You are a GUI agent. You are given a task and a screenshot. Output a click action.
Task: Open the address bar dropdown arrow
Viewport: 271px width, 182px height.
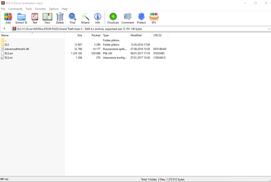(x=269, y=29)
